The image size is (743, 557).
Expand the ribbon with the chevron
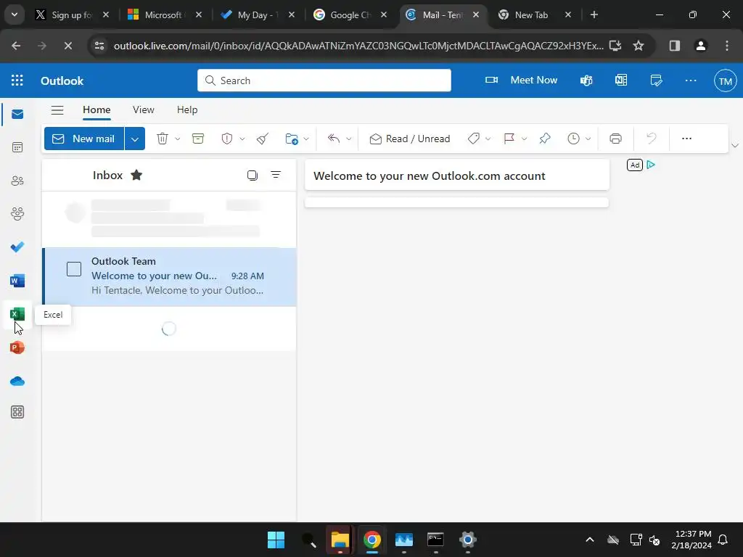[735, 145]
